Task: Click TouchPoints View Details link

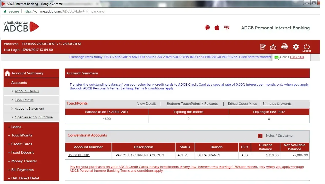Action: 147,104
